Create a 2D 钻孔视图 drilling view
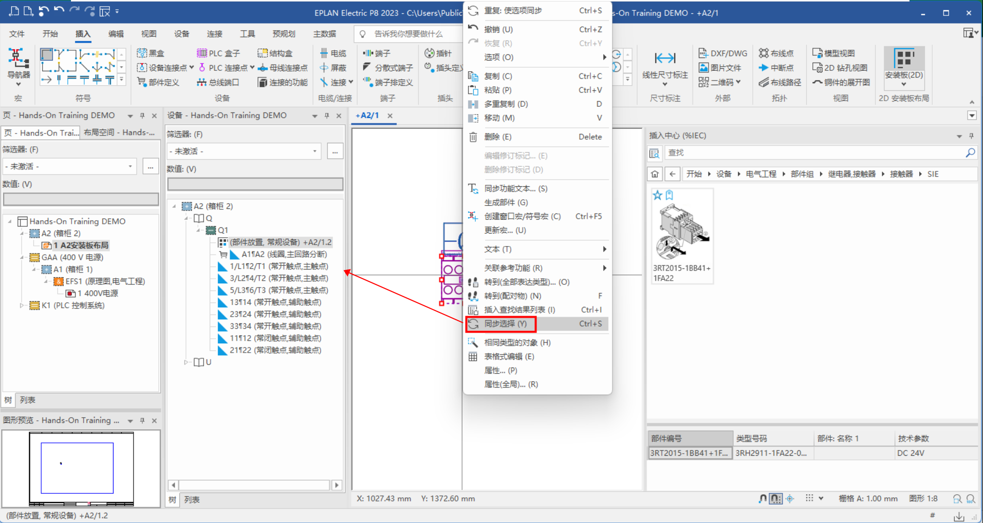 [x=840, y=68]
